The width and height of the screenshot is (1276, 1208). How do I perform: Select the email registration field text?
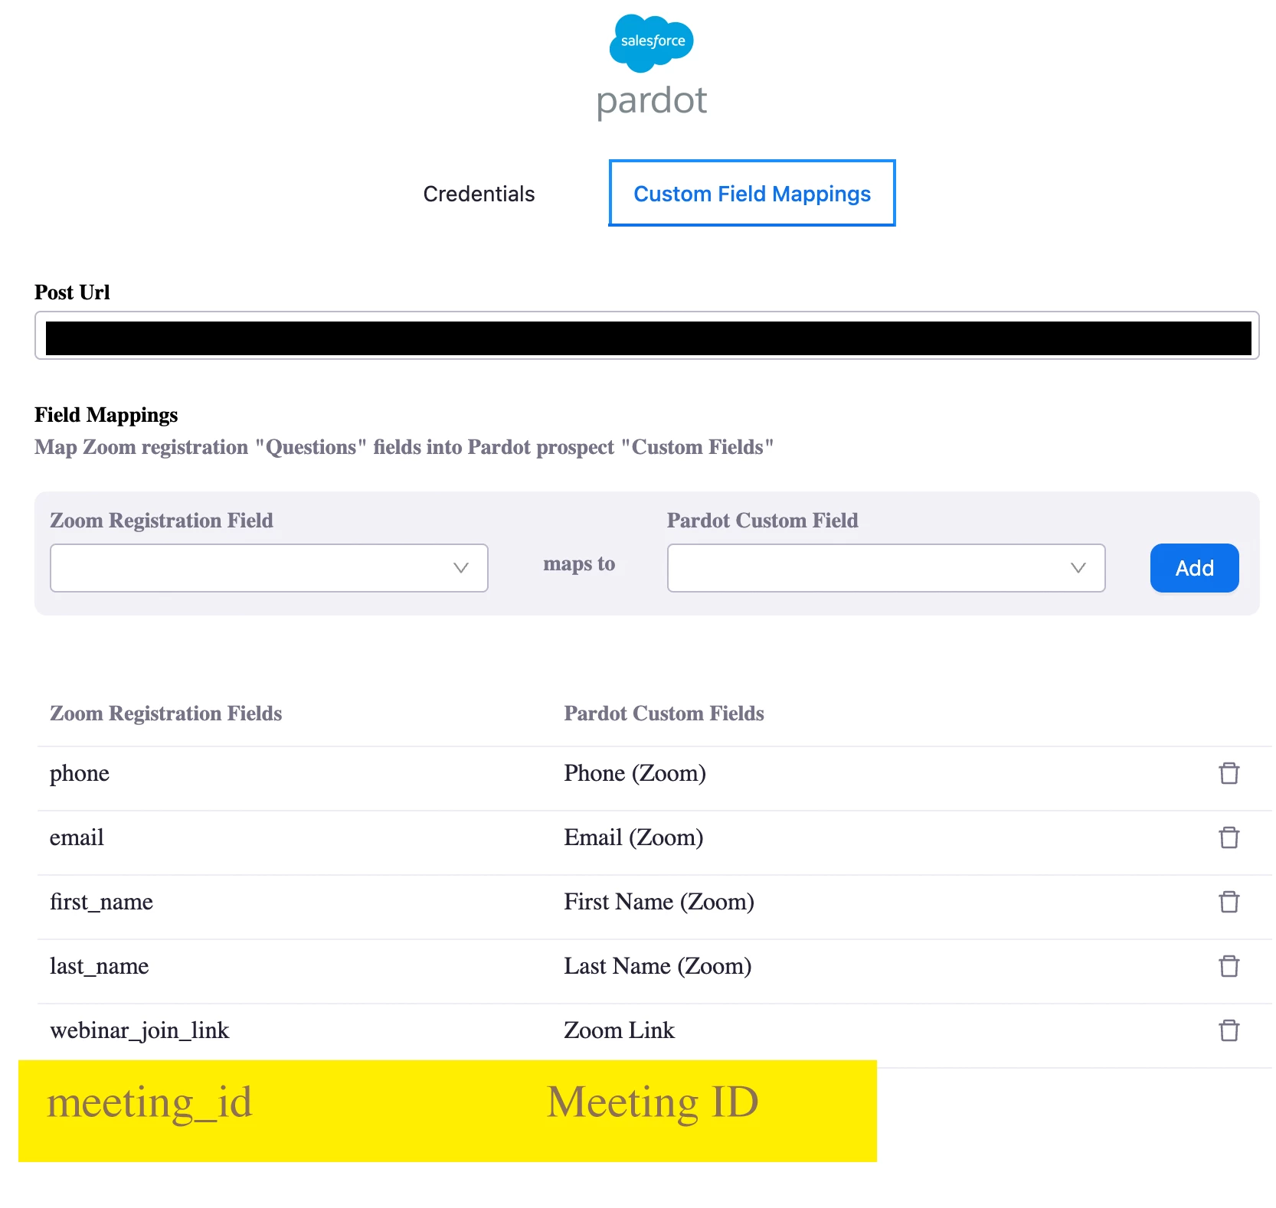click(x=77, y=837)
